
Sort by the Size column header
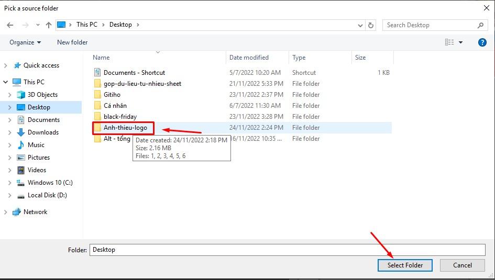coord(360,58)
